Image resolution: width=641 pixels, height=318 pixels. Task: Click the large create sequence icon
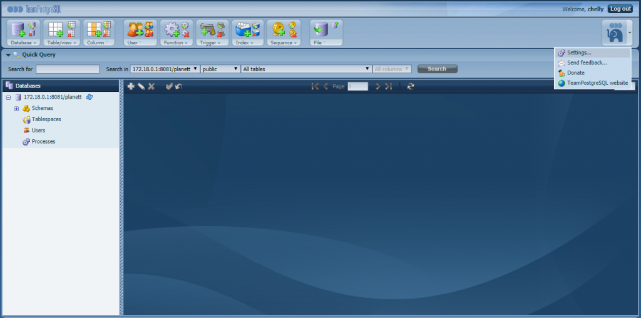click(x=279, y=29)
